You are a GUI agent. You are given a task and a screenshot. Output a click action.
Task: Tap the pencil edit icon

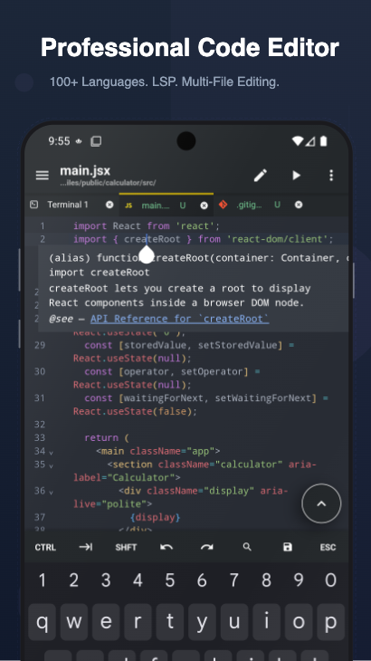click(x=261, y=176)
